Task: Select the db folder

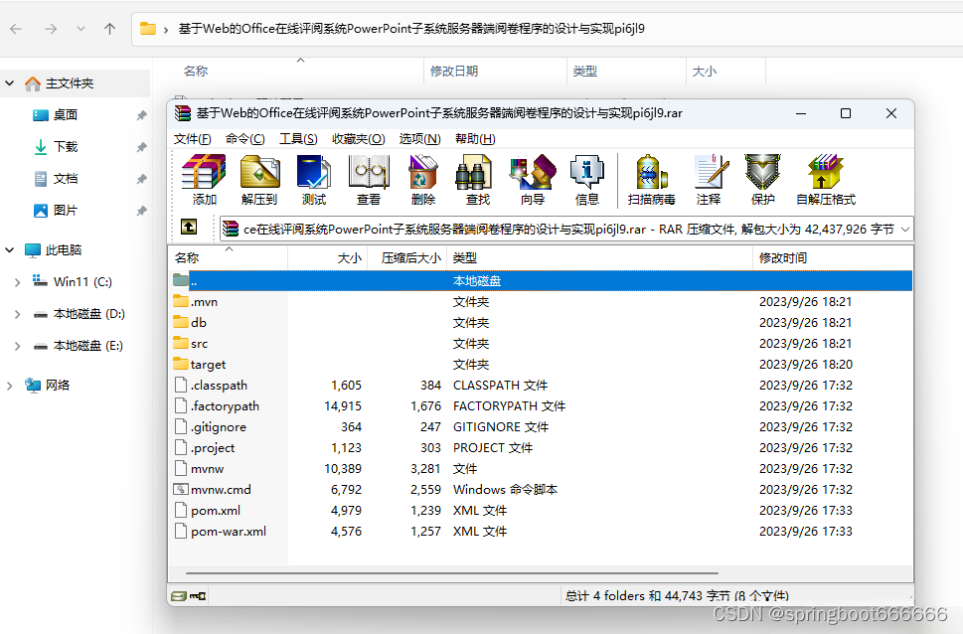Action: (541, 323)
